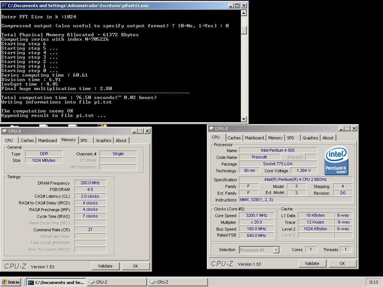
Task: Click the console scrollbar down arrow
Action: pyautogui.click(x=243, y=119)
